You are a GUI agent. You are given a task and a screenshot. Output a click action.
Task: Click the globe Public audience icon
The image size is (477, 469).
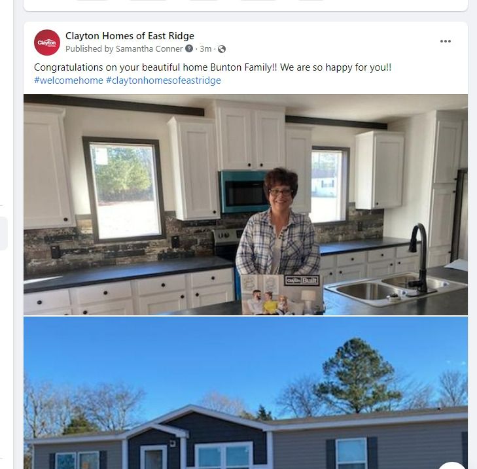pos(222,49)
